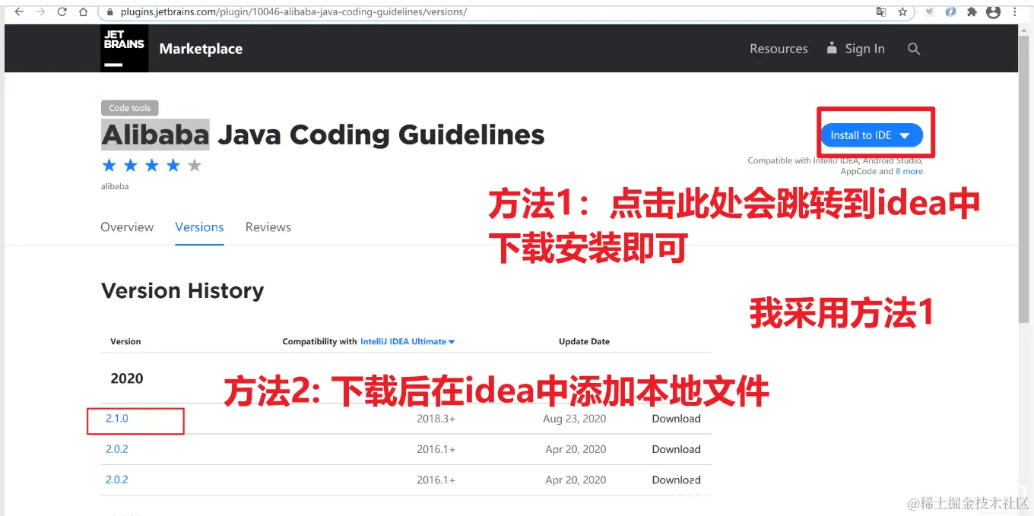Bookmark this page with star icon
Viewport: 1034px width, 516px height.
pyautogui.click(x=902, y=11)
